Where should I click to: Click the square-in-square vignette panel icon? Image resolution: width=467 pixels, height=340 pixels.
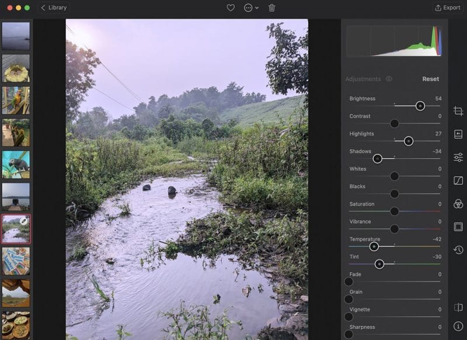(458, 226)
